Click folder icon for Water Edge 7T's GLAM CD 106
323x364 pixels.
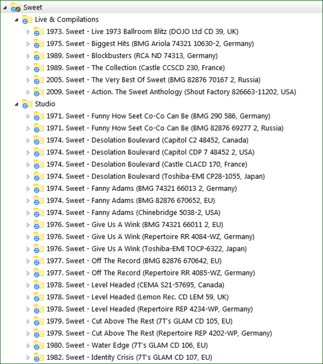click(x=39, y=346)
